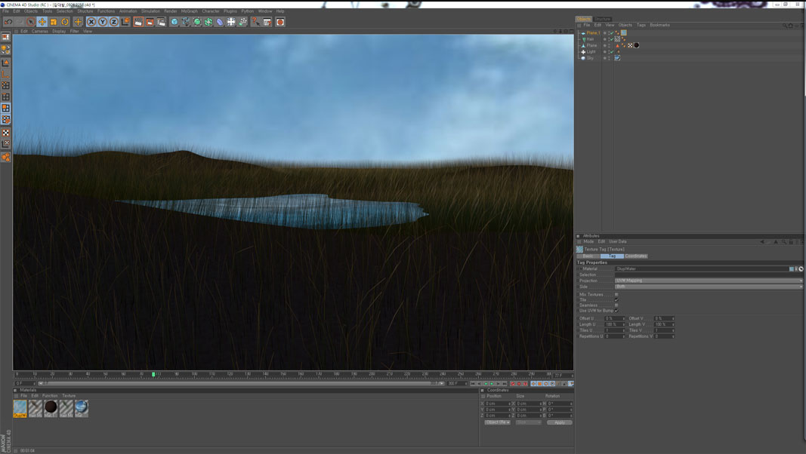Select the black sphere material thumbnail
This screenshot has height=454, width=806.
coord(51,408)
